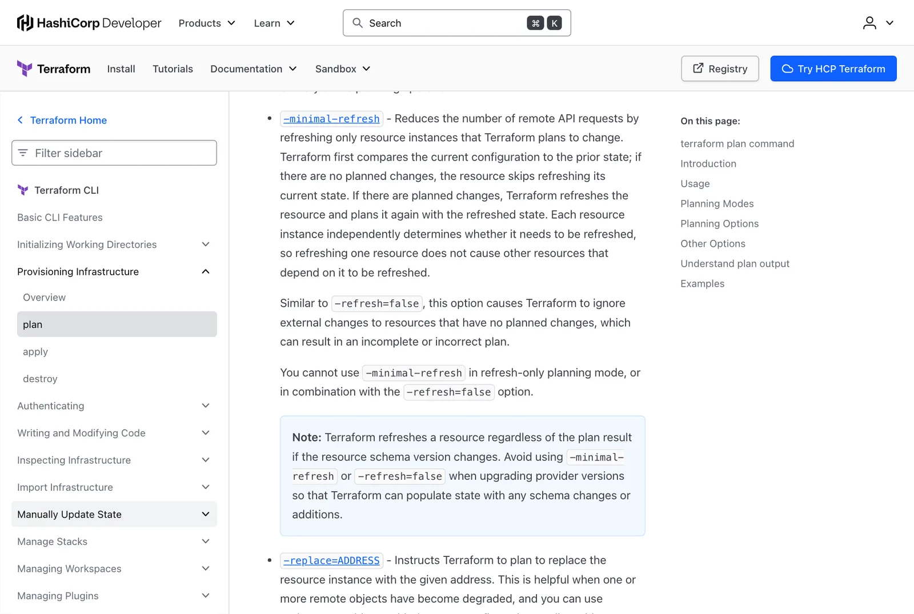Jump to Other Options section
This screenshot has height=614, width=914.
point(712,244)
